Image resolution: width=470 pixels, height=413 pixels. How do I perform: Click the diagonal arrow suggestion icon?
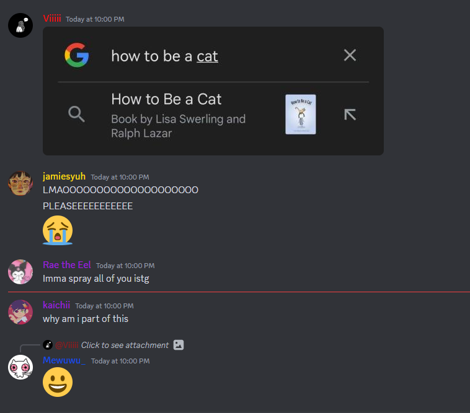point(350,115)
